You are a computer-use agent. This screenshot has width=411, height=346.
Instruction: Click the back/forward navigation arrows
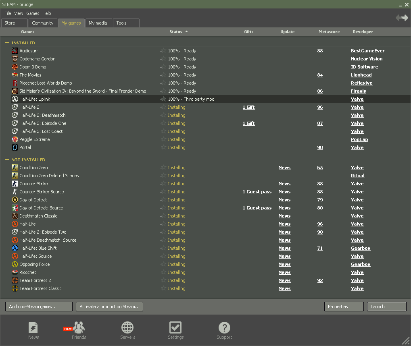click(402, 18)
